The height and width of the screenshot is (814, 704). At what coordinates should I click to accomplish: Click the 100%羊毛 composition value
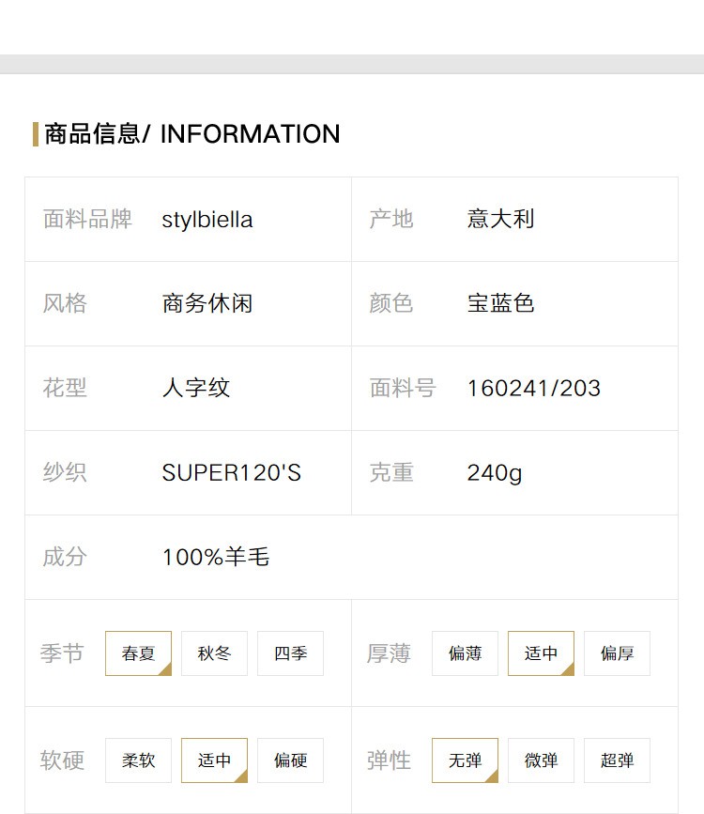point(216,557)
